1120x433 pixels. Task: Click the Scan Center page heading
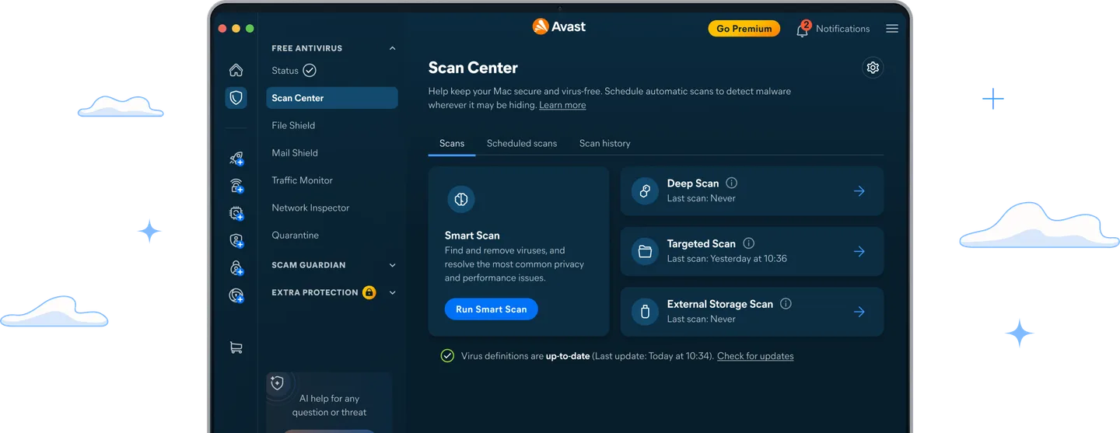pos(473,68)
